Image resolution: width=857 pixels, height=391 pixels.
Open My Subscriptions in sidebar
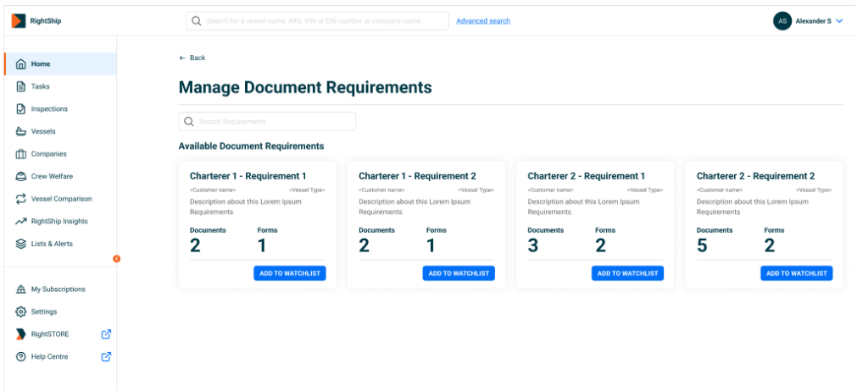click(x=60, y=289)
